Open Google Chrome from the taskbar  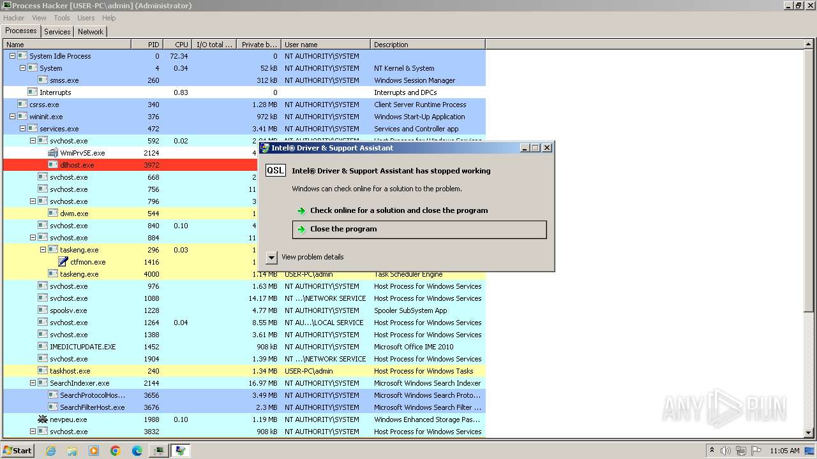116,451
